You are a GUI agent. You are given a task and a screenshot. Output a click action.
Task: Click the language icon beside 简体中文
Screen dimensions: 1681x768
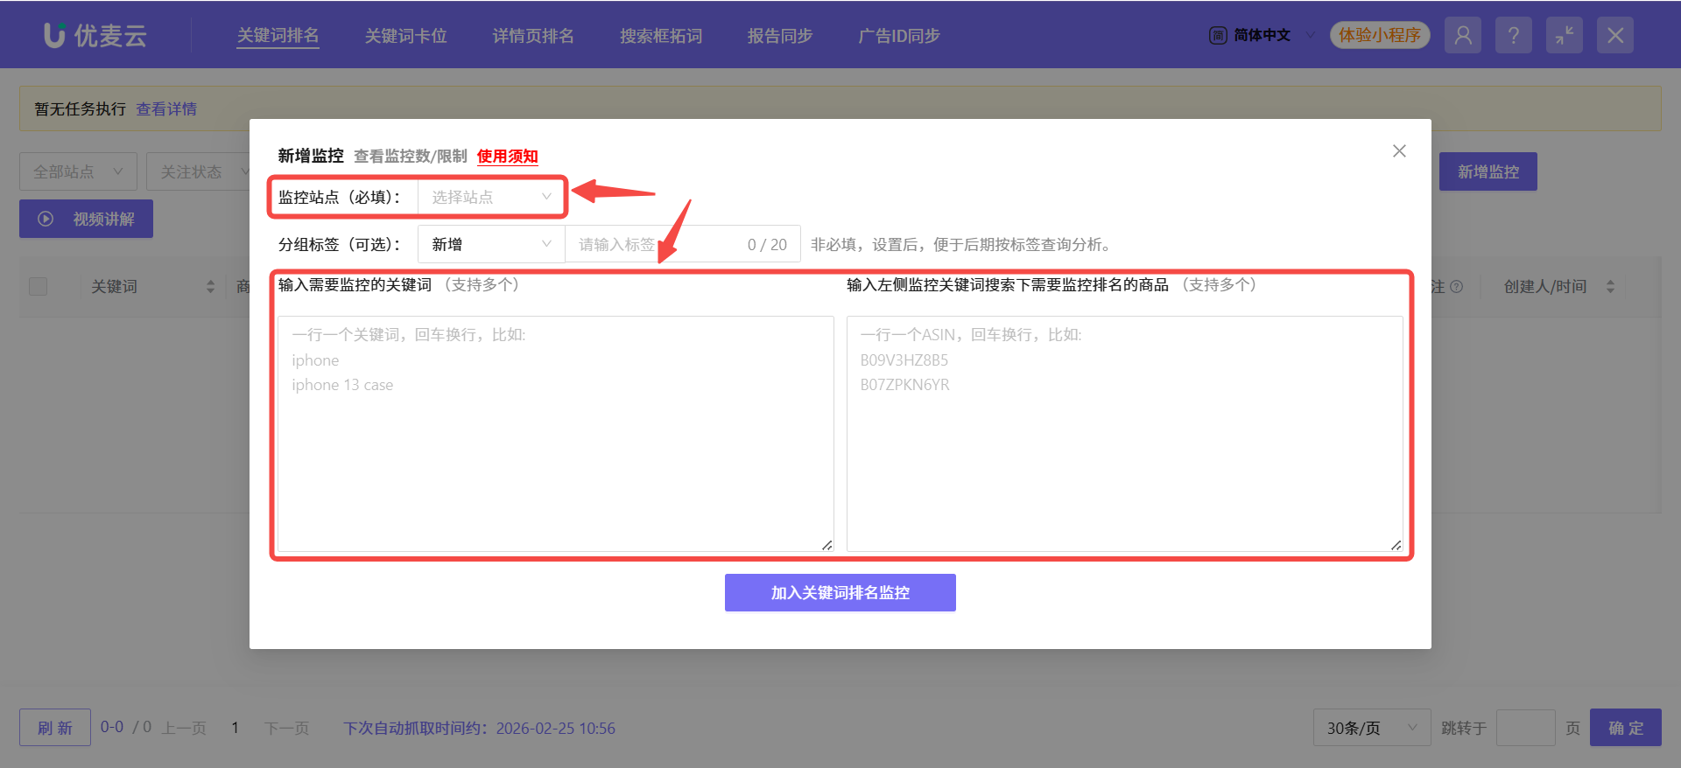click(1218, 35)
